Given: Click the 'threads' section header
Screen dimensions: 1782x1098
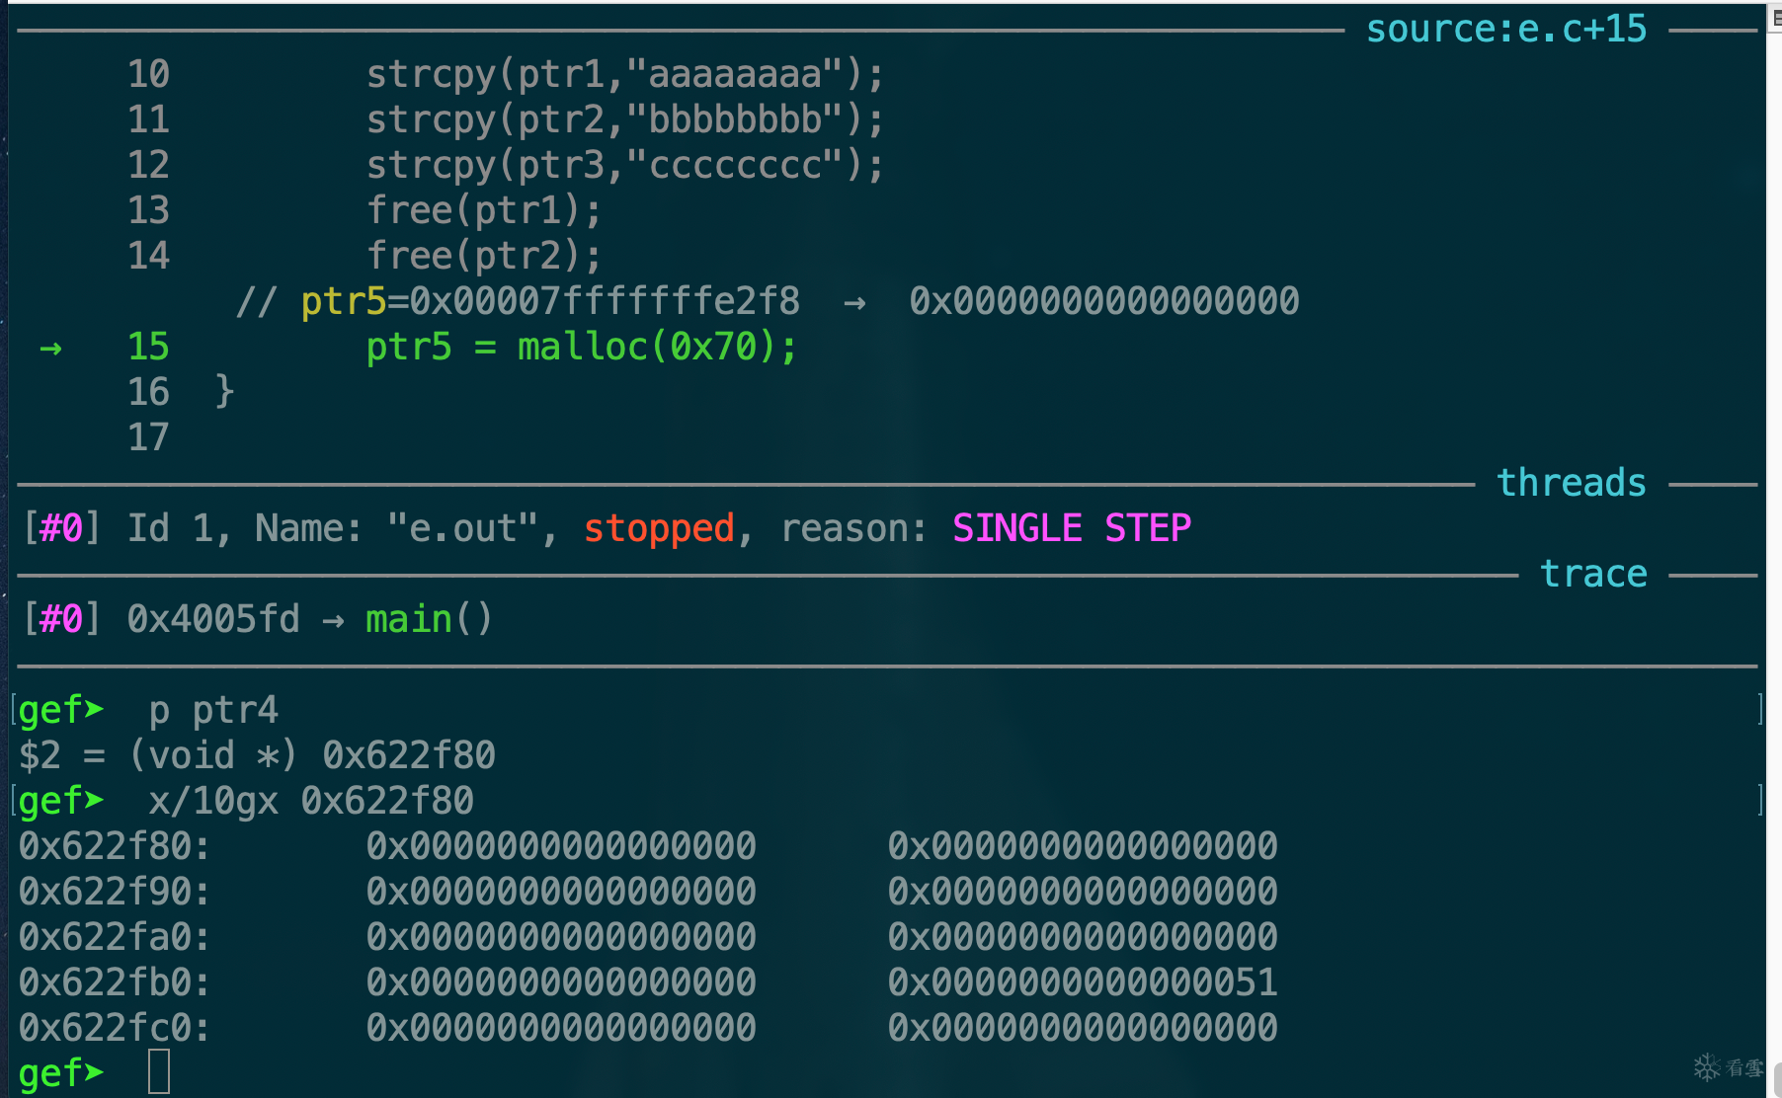Looking at the screenshot, I should point(1571,483).
